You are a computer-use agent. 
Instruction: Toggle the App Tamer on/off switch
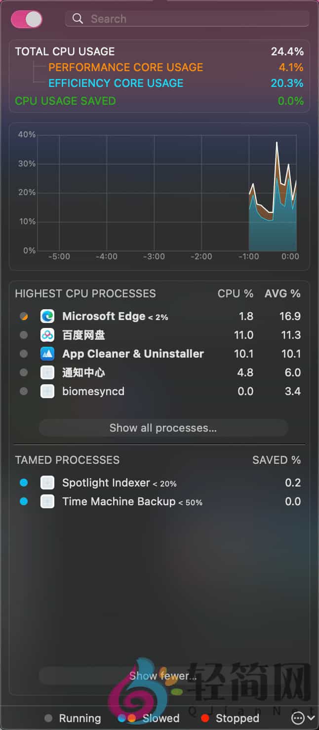26,19
